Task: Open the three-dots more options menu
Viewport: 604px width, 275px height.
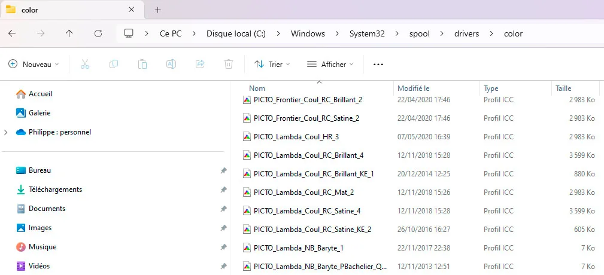Action: tap(378, 64)
